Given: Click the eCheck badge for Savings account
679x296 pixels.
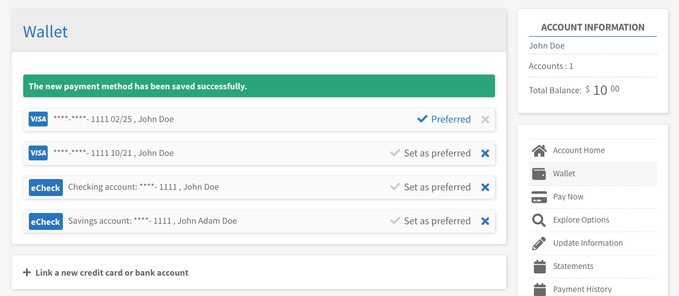Looking at the screenshot, I should (45, 221).
